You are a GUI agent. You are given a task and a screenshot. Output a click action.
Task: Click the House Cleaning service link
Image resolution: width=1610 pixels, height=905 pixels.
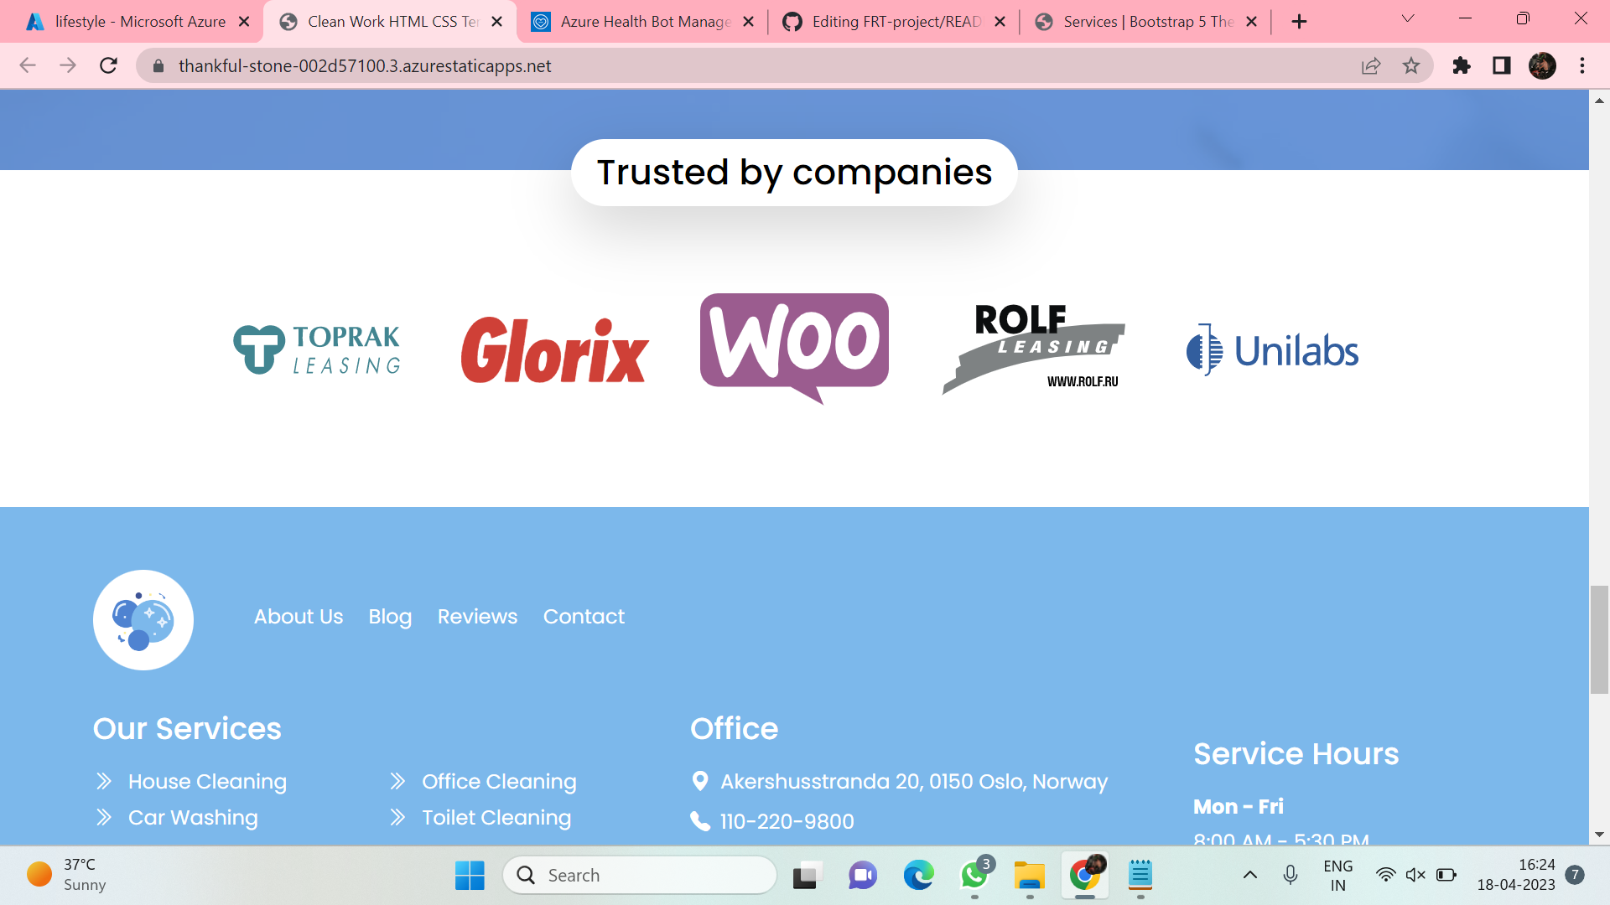tap(207, 782)
